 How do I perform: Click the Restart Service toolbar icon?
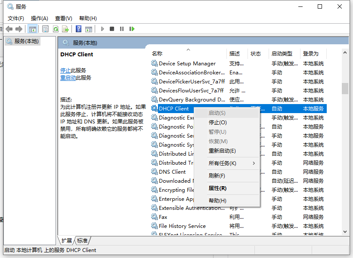(132, 29)
